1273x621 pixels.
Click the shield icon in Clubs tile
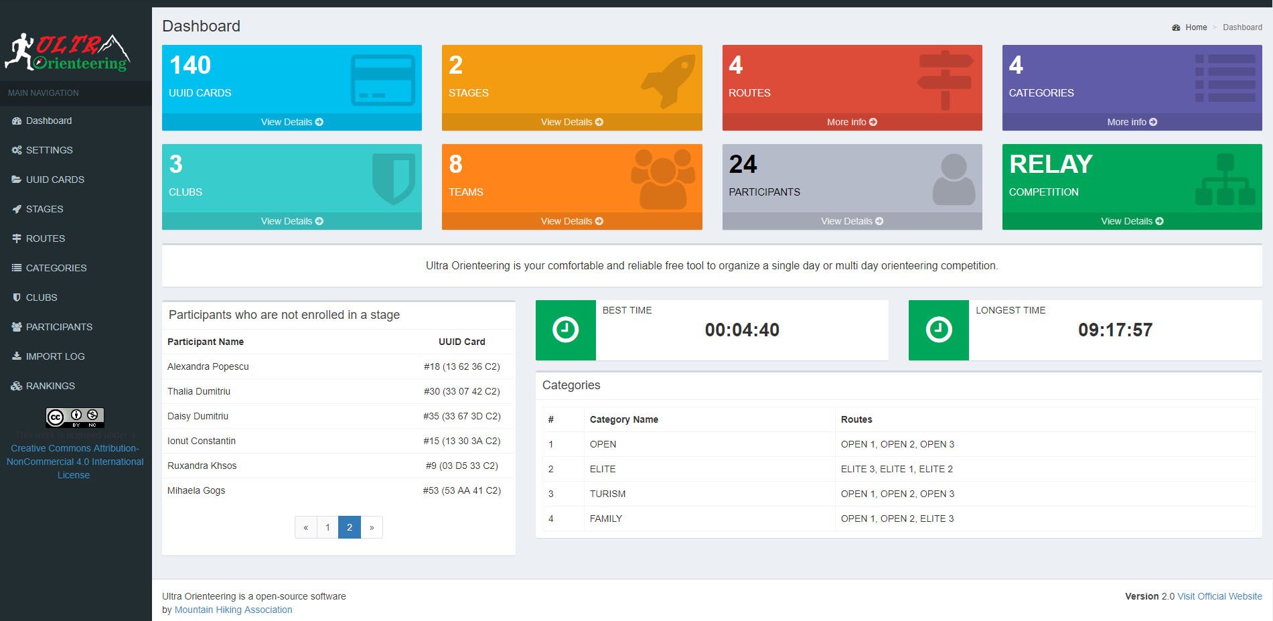[394, 178]
